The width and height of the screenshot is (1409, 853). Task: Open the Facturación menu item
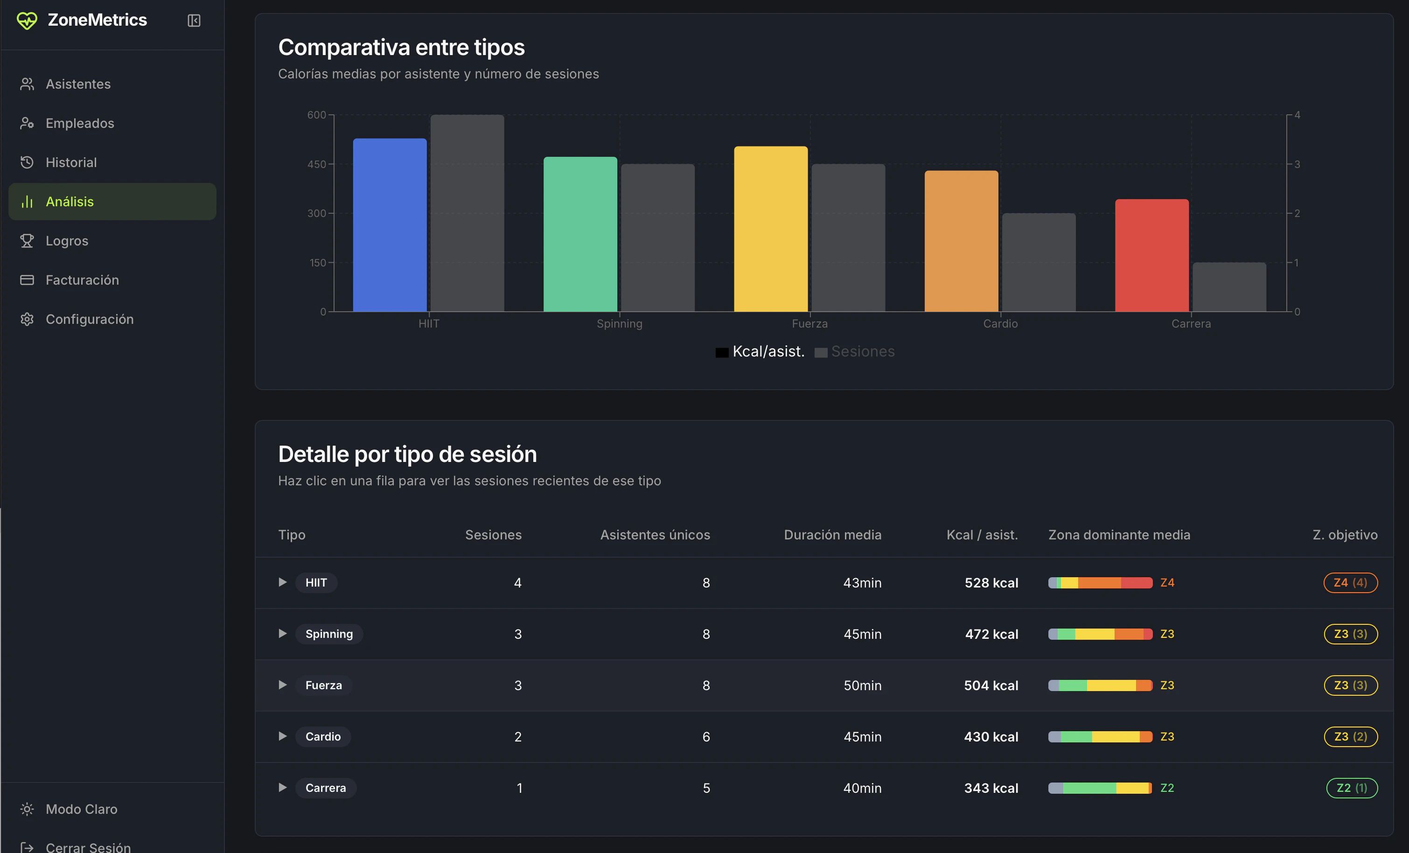coord(82,280)
